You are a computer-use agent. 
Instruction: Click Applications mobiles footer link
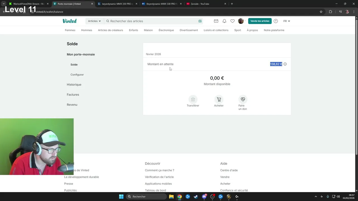tap(158, 184)
